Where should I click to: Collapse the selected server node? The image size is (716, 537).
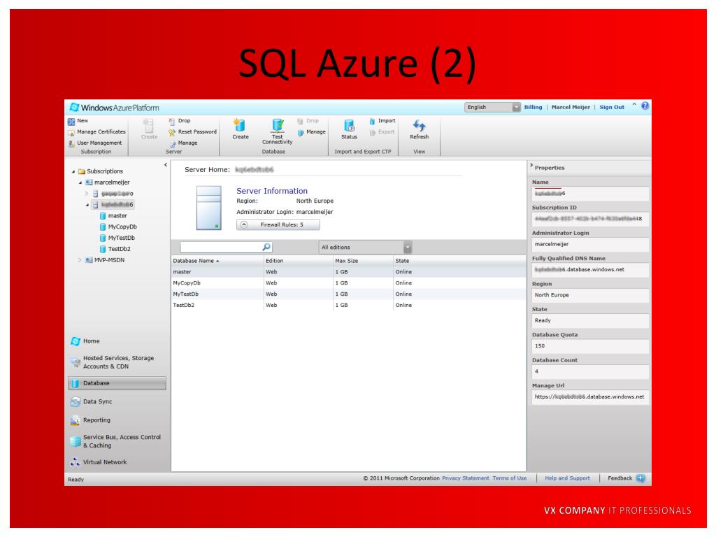point(87,205)
